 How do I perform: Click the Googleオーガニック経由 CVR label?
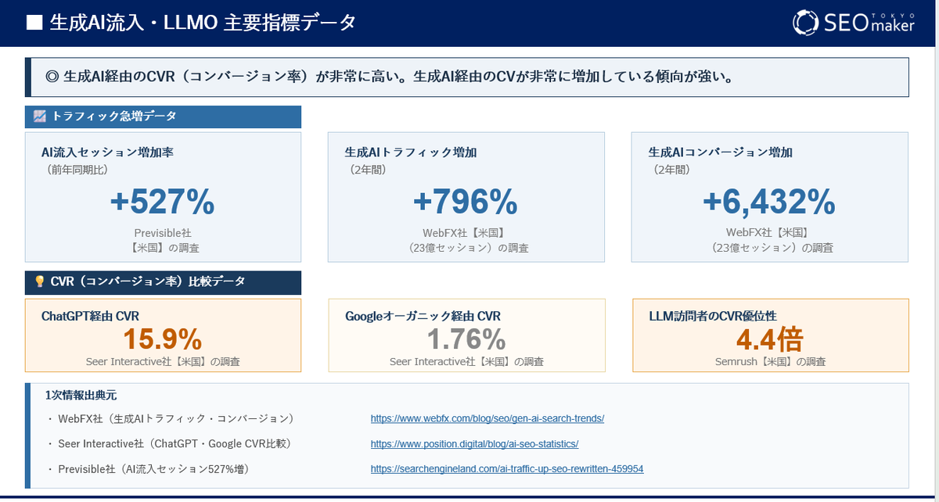pos(423,316)
